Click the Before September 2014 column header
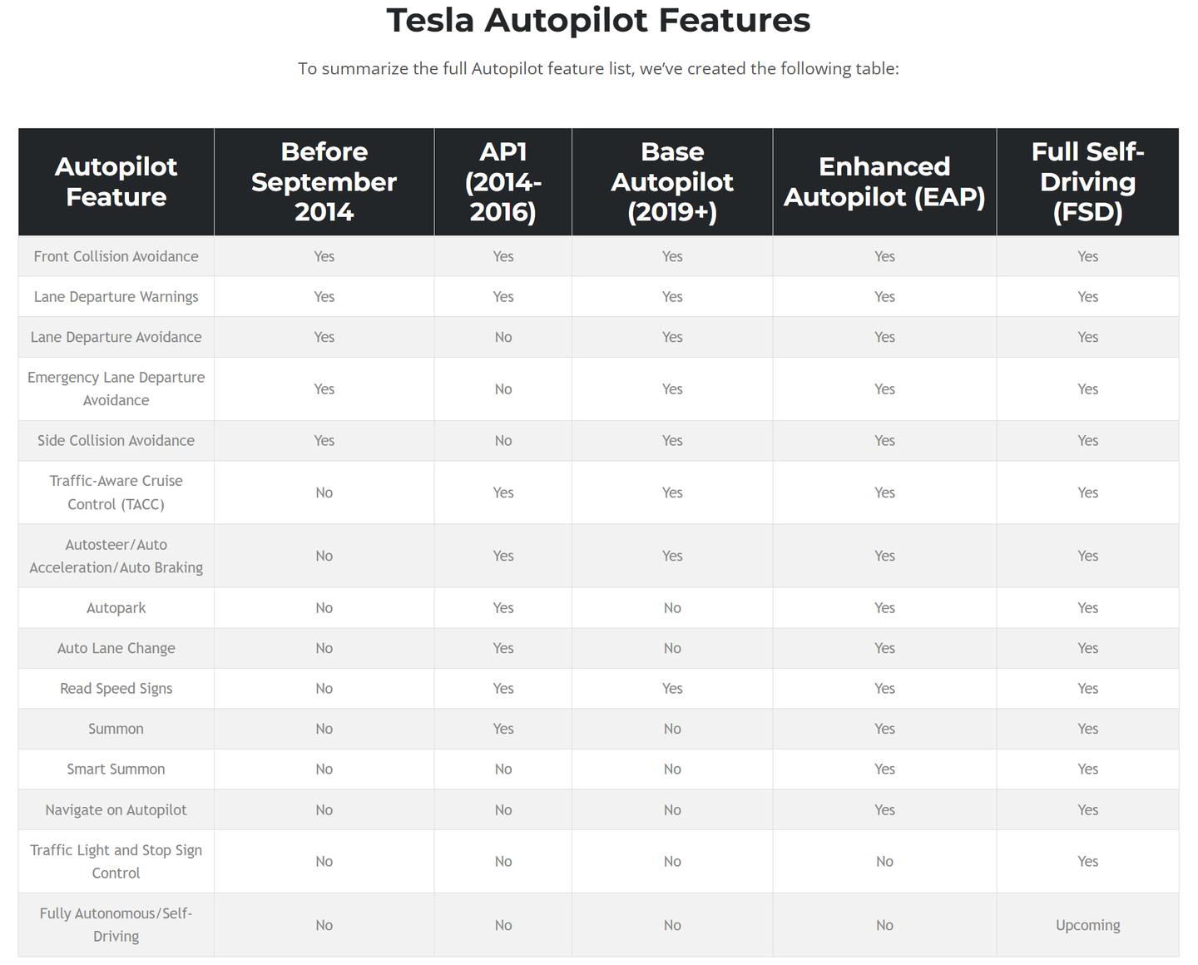This screenshot has width=1198, height=965. click(x=324, y=181)
